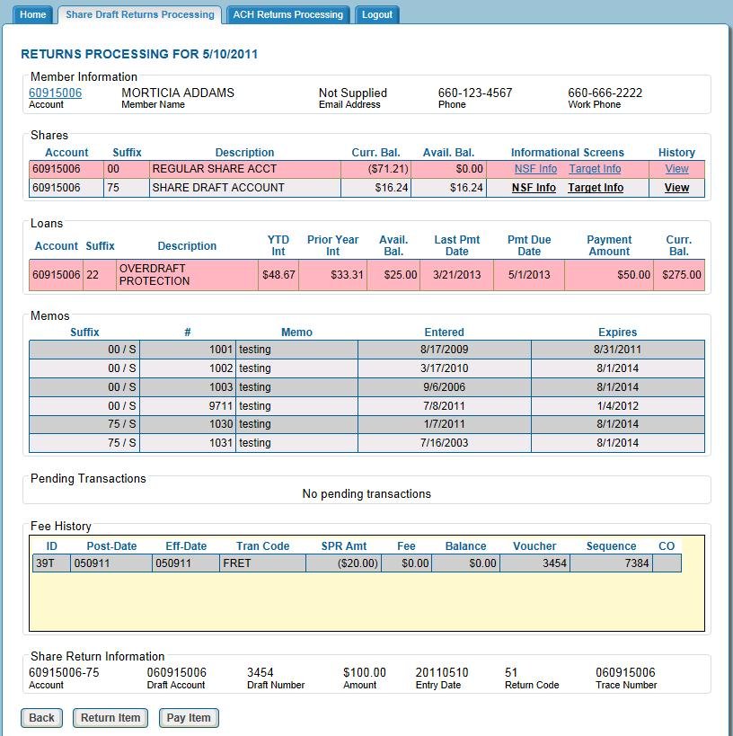Select memo number 9711 row
This screenshot has width=733, height=736.
[x=366, y=405]
